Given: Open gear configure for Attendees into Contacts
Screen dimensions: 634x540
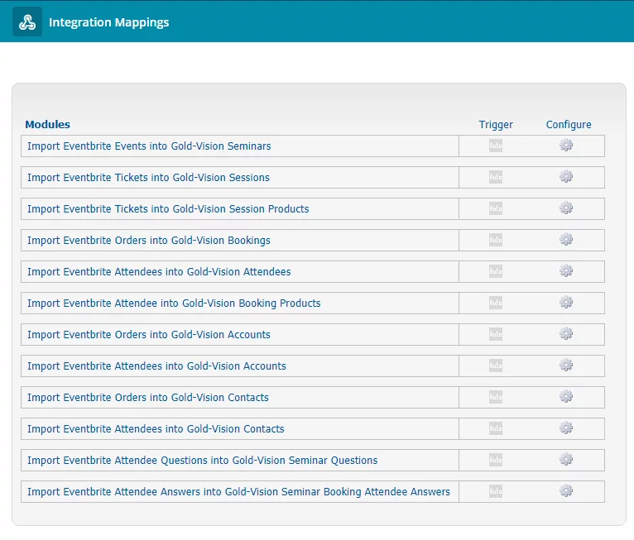Looking at the screenshot, I should tap(566, 428).
